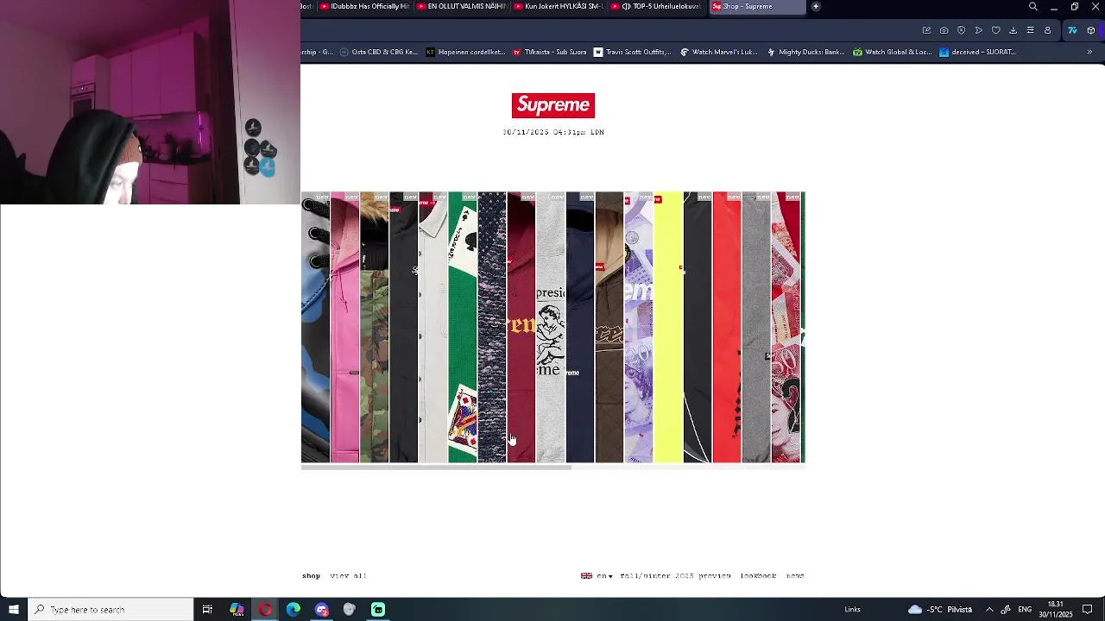The image size is (1105, 621).
Task: Open the burgundy hoodie product strip
Action: [x=521, y=327]
